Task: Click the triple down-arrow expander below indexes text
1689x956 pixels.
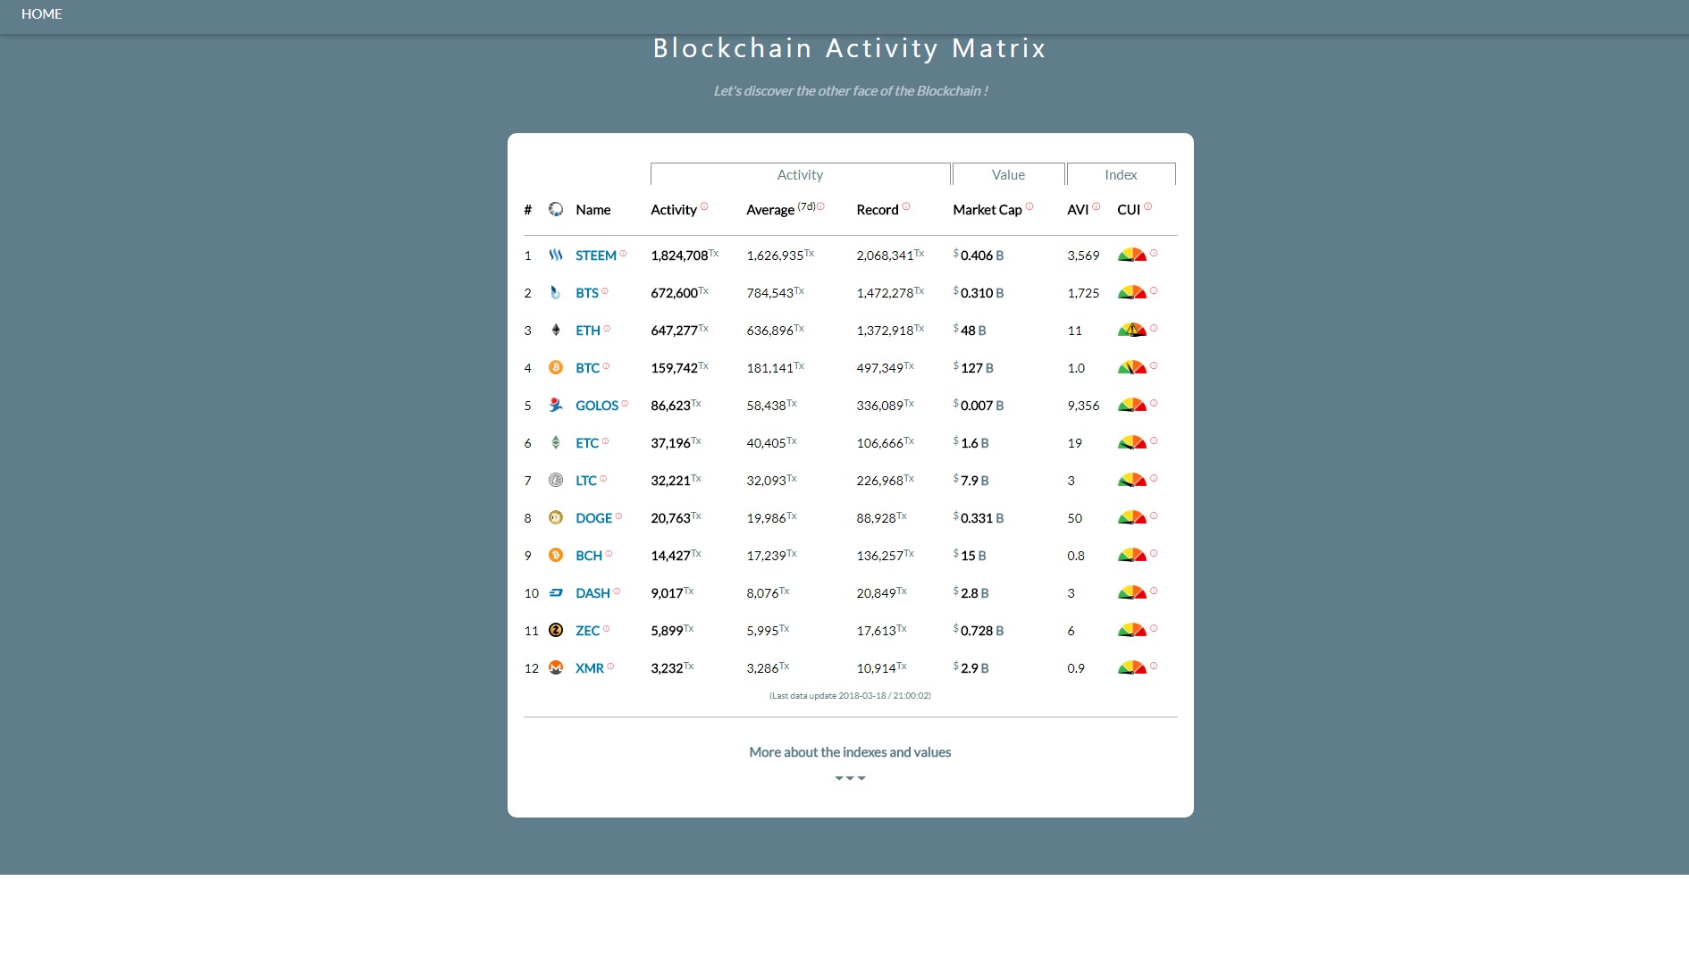Action: click(x=850, y=778)
